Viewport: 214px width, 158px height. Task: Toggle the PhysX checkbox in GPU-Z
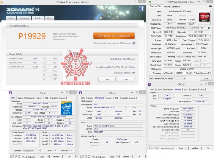pyautogui.click(x=185, y=73)
